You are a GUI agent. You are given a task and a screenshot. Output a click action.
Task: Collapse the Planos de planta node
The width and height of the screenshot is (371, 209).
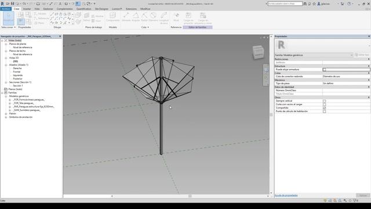[x=6, y=44]
